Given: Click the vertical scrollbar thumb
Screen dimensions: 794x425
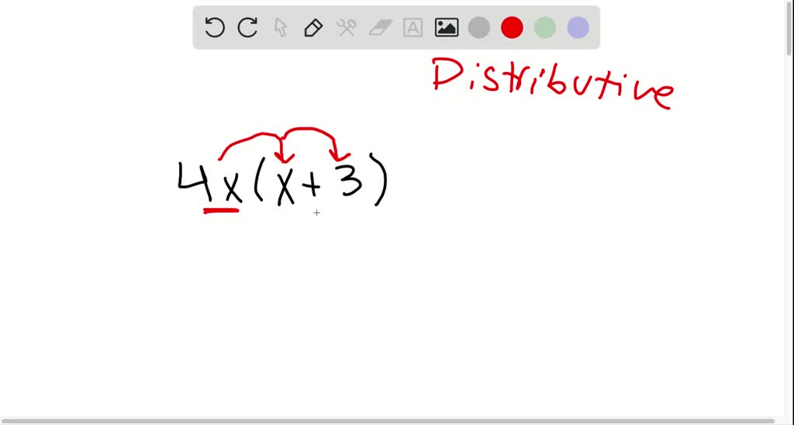Looking at the screenshot, I should tap(790, 28).
